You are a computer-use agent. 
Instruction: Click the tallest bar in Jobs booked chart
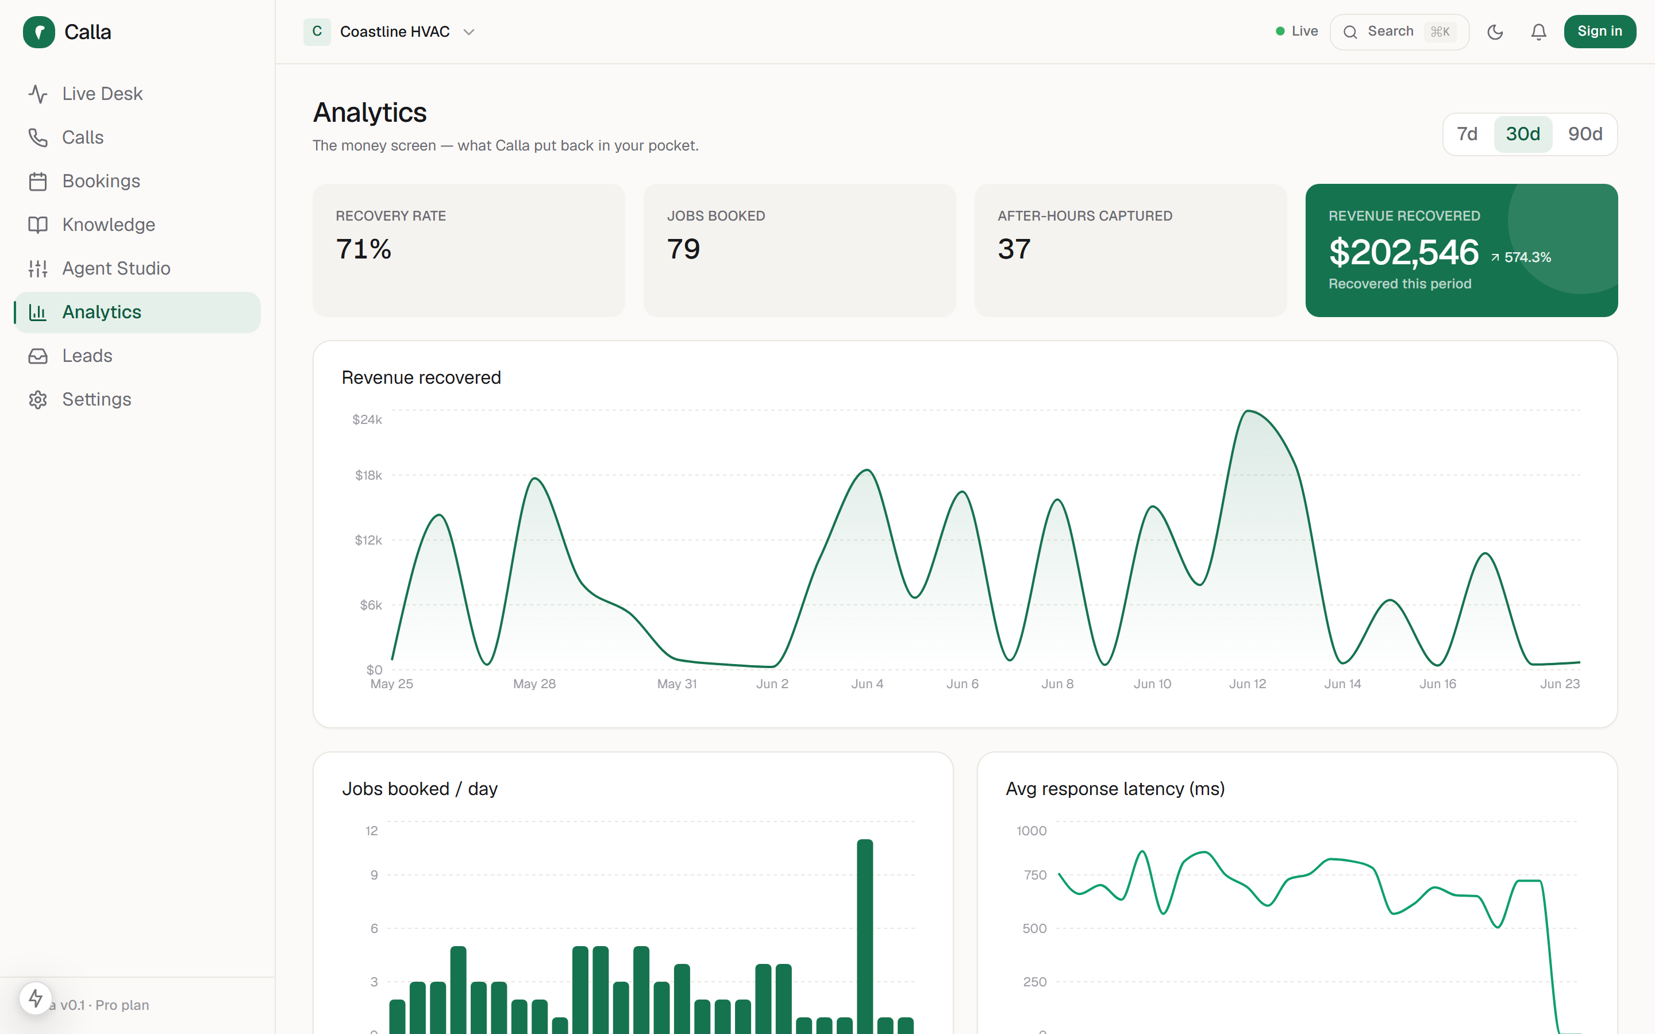(865, 936)
